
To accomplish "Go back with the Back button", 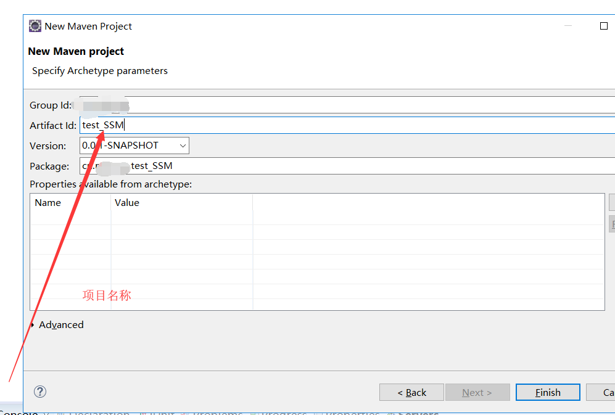I will [x=411, y=392].
